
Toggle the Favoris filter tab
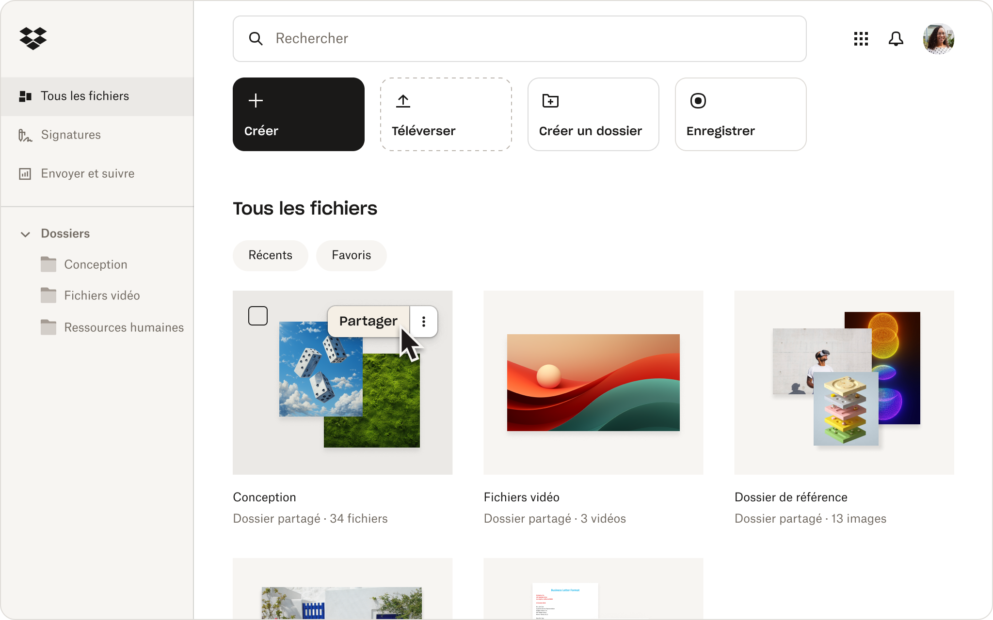(x=350, y=255)
